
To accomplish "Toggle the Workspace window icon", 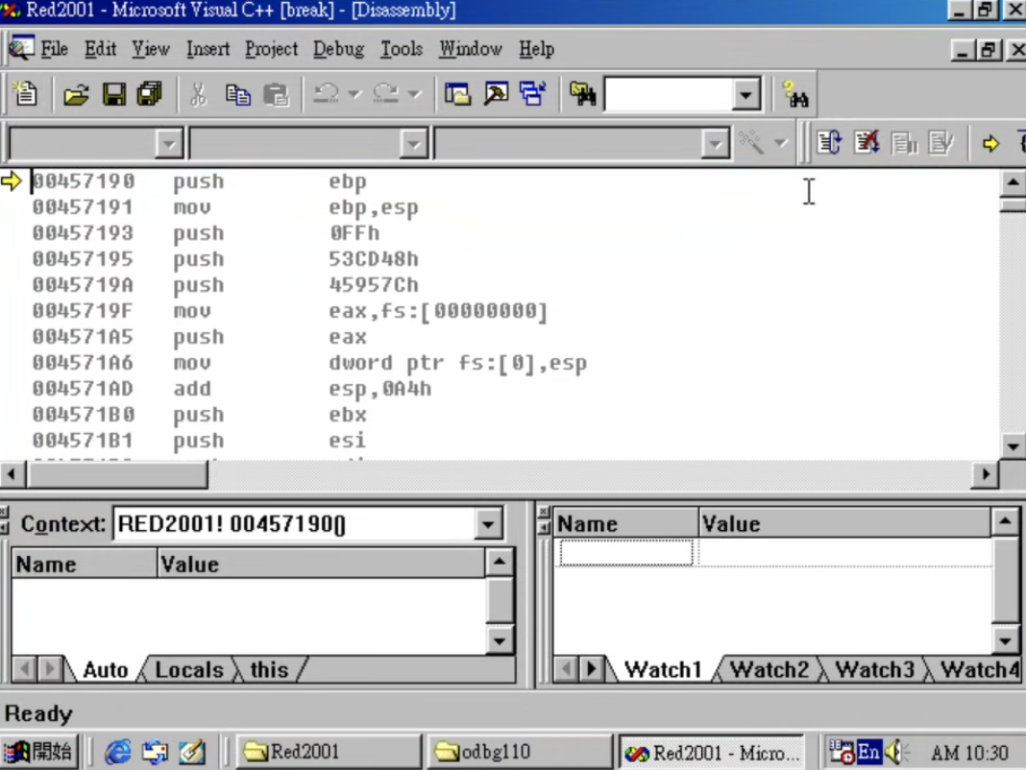I will [x=457, y=95].
